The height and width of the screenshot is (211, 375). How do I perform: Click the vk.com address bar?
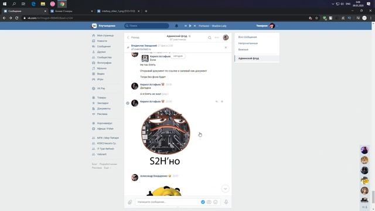tap(165, 18)
